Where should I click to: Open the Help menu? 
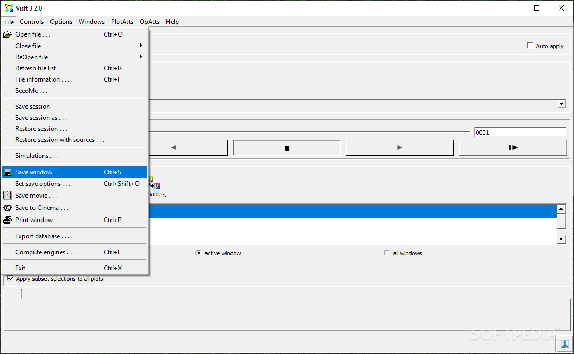(172, 22)
